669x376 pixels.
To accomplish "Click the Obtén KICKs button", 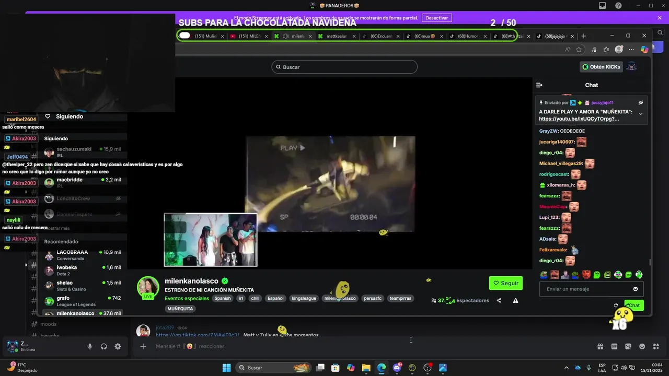I will coord(602,67).
